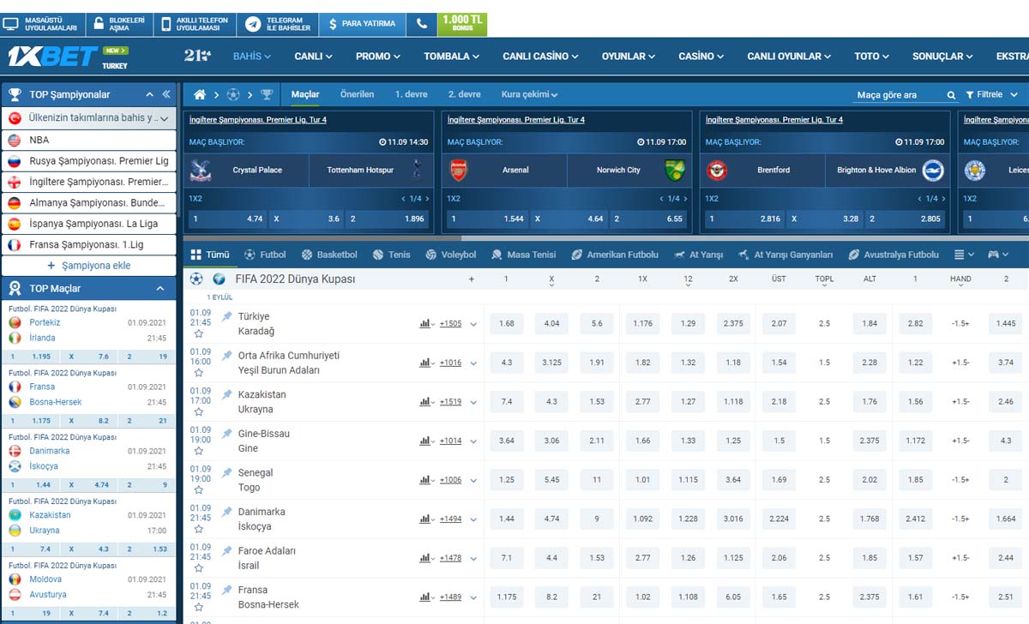The image size is (1029, 624).
Task: Favorite the Gine-Bissau vs Gine match star
Action: [199, 452]
